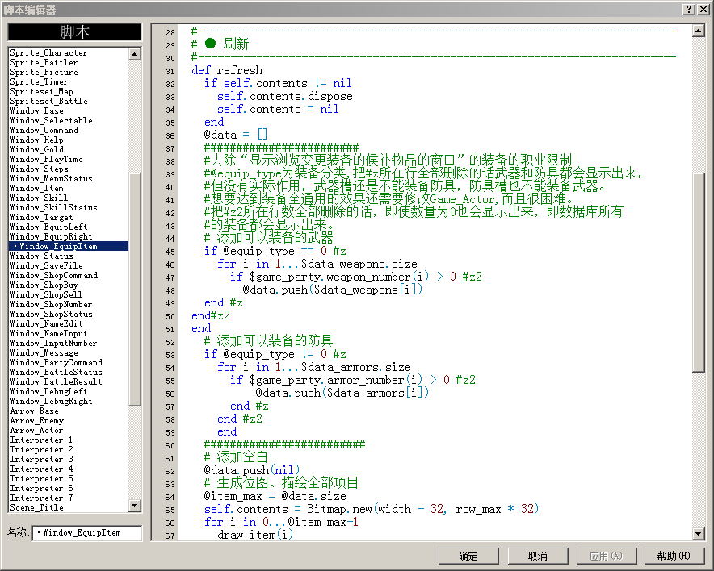Viewport: 714px width, 571px height.
Task: Click code line '@item_max = @data.size'
Action: 275,496
